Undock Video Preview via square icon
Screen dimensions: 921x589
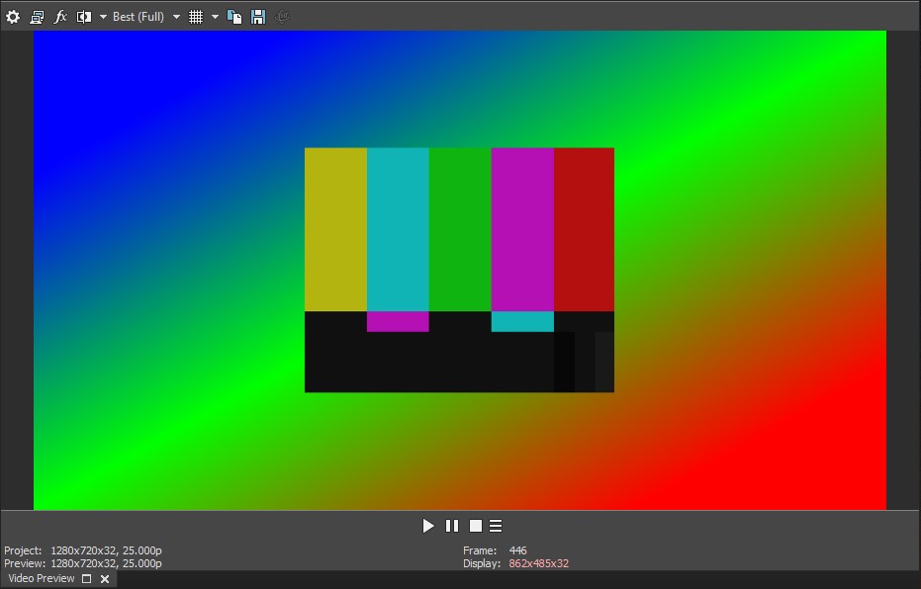[87, 579]
